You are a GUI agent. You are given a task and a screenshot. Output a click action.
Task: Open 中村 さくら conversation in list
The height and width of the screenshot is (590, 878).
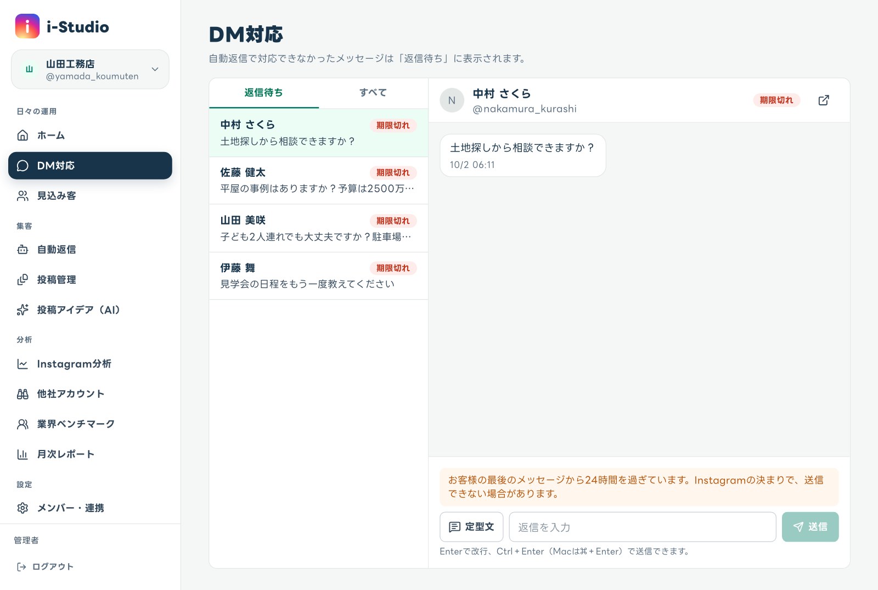318,133
